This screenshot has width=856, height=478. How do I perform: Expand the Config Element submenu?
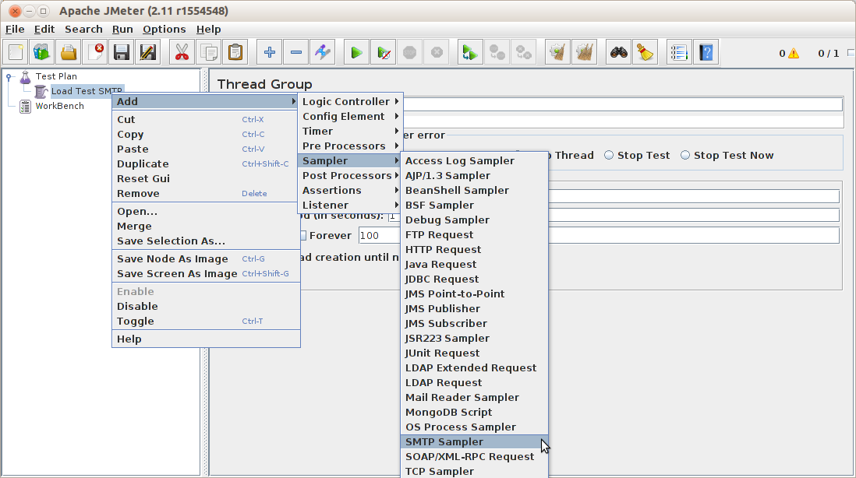[351, 116]
